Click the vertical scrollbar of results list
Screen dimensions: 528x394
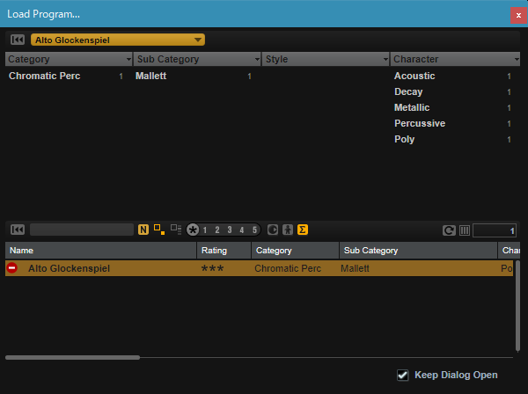[517, 305]
